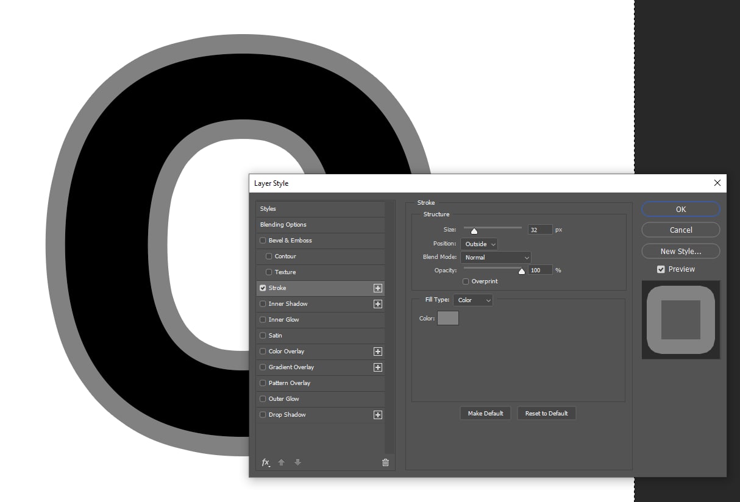The image size is (740, 502).
Task: Click the Cancel button
Action: click(x=681, y=230)
